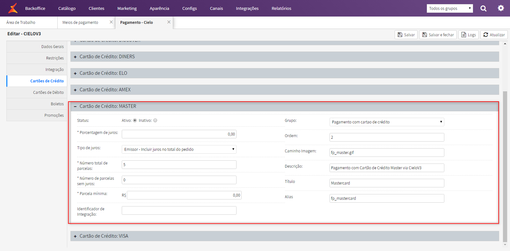Click the Ordem input field

coord(387,137)
